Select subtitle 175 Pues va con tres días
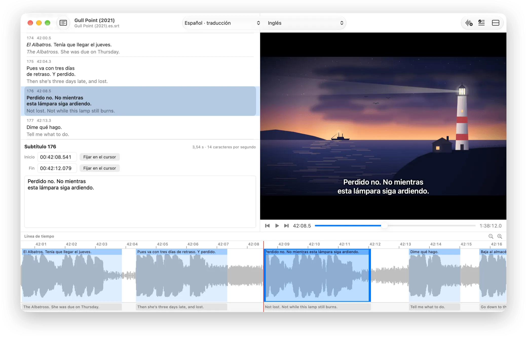This screenshot has width=527, height=340. click(x=140, y=71)
